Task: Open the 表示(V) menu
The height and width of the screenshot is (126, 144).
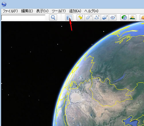Action: click(42, 11)
